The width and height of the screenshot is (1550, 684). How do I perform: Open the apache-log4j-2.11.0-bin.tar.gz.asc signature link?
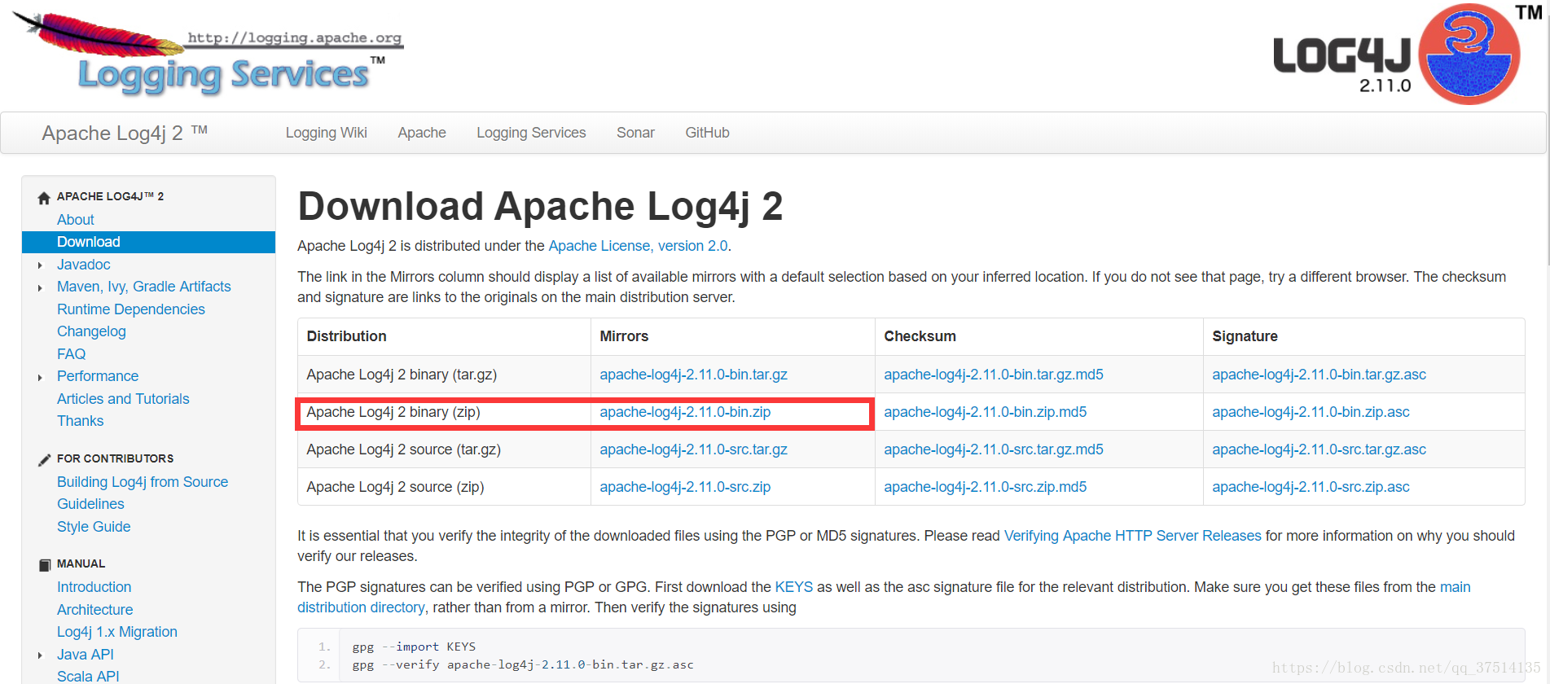[x=1319, y=375]
